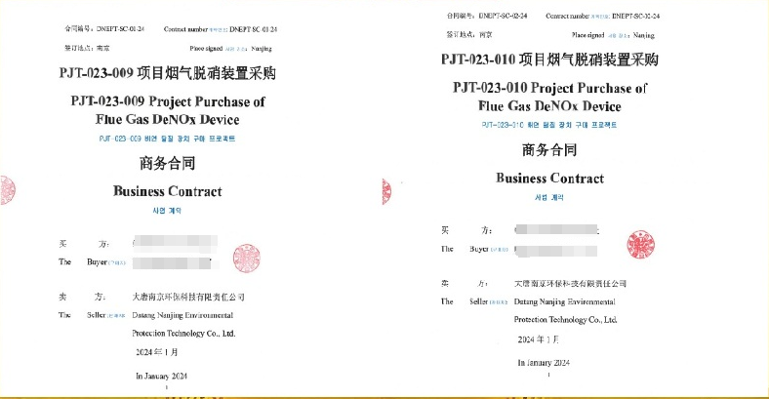This screenshot has width=769, height=399.
Task: Click 'Place signed Nanjing' on the PJT-023-009 page
Action: coord(230,49)
